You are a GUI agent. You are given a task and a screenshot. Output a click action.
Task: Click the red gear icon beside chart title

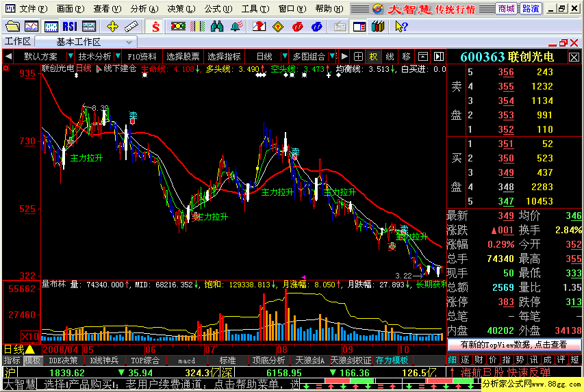[6, 68]
